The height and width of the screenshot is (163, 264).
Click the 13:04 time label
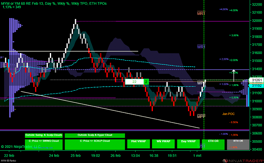coord(135,155)
